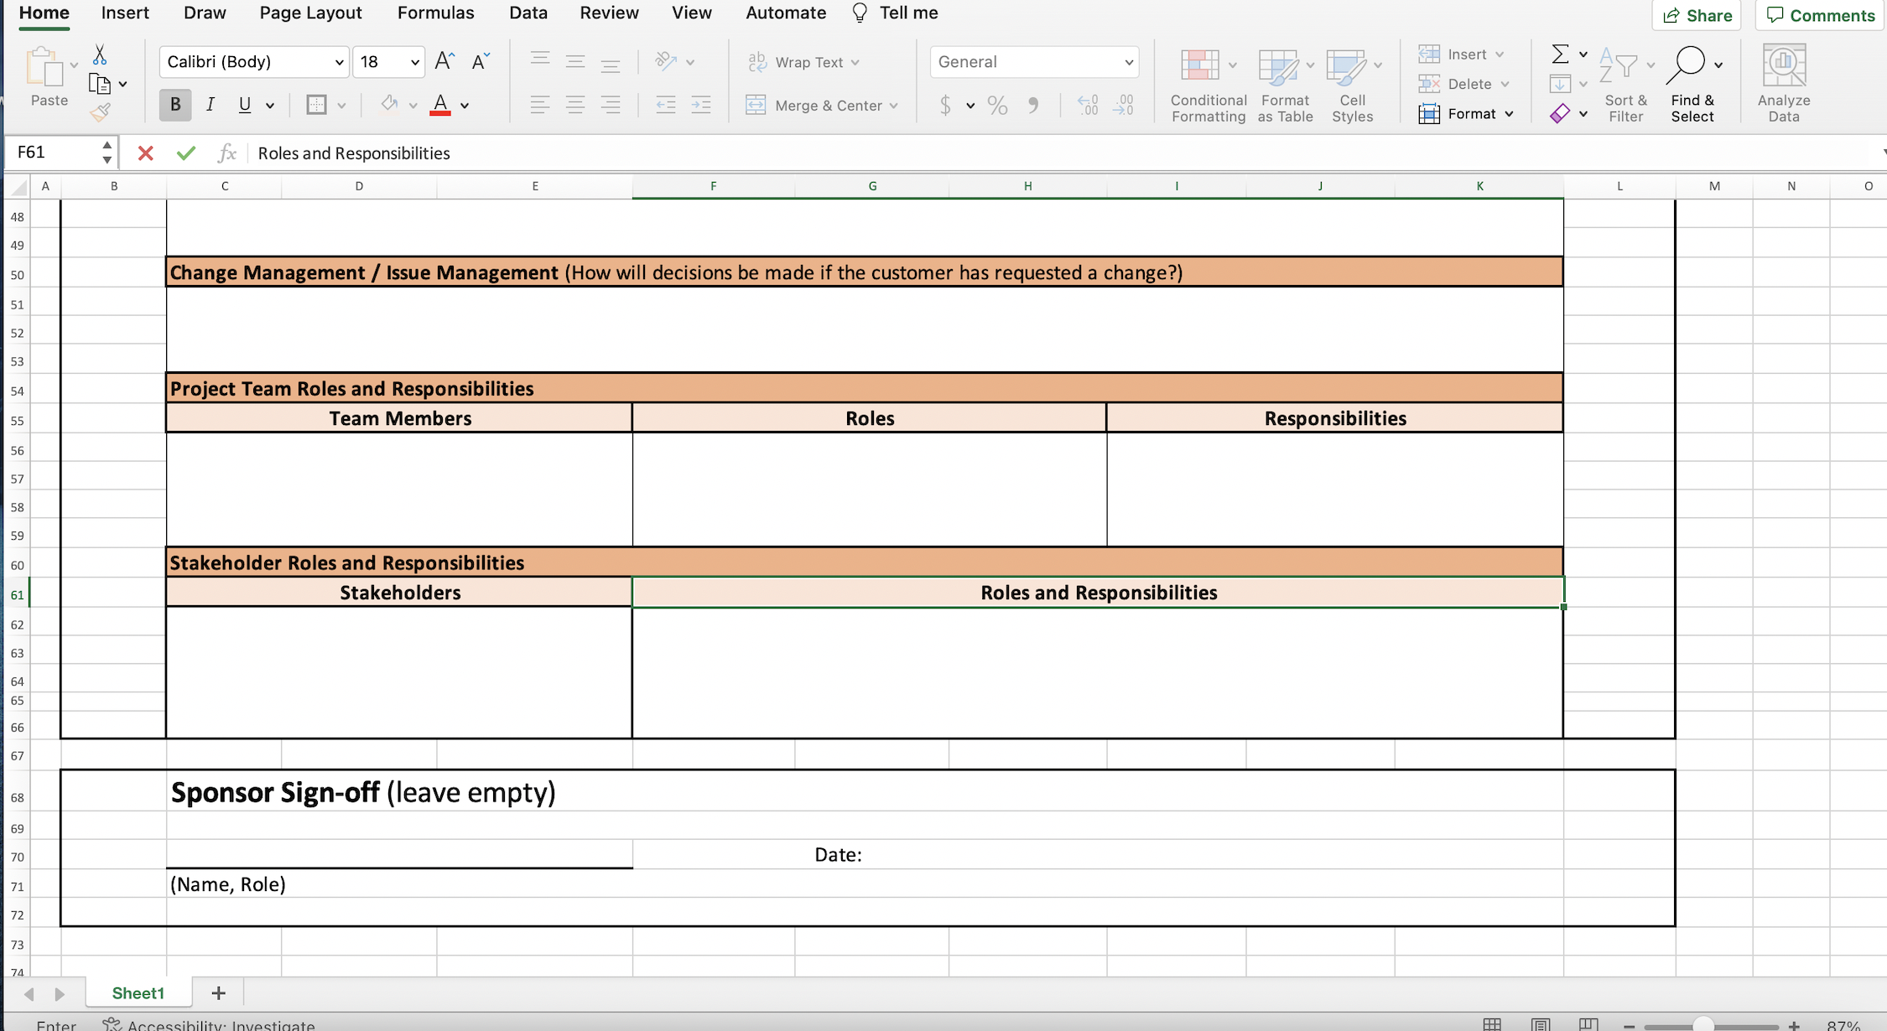Select column F header
The width and height of the screenshot is (1887, 1031).
[714, 186]
